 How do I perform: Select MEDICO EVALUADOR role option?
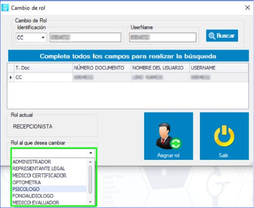[x=36, y=203]
